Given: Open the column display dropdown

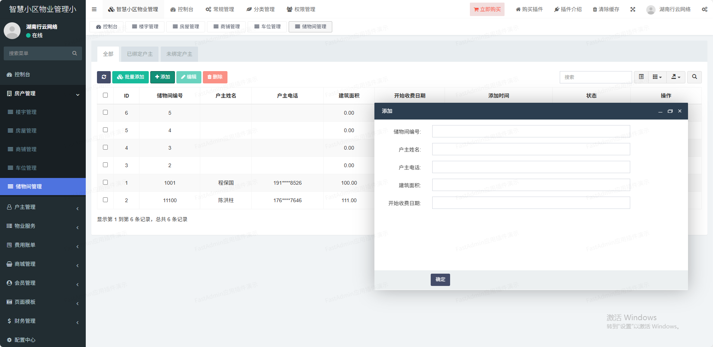Looking at the screenshot, I should point(657,77).
